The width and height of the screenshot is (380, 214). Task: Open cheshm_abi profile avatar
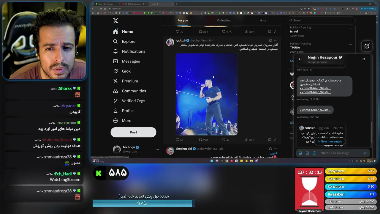pyautogui.click(x=170, y=150)
